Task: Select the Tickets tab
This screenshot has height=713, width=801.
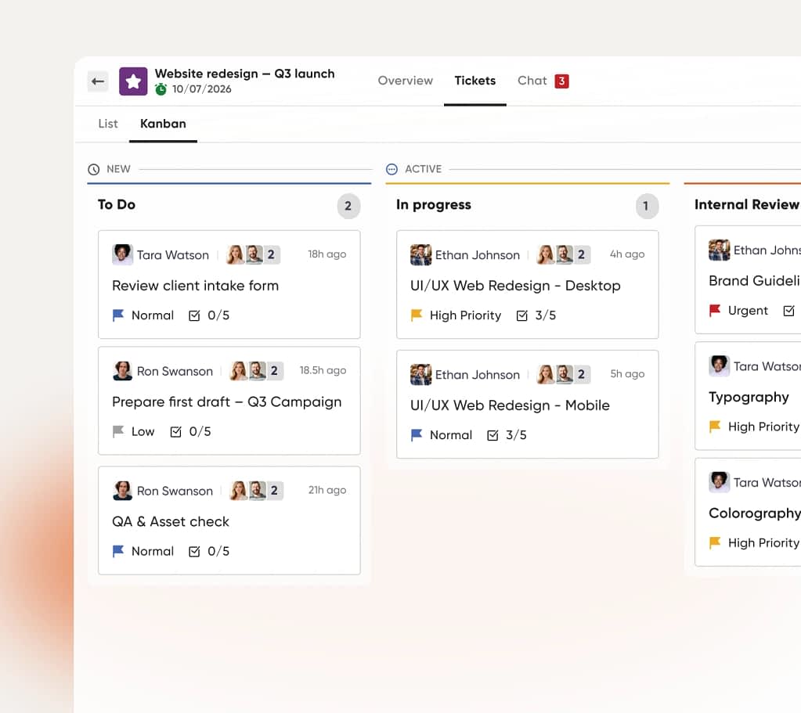Action: point(475,81)
